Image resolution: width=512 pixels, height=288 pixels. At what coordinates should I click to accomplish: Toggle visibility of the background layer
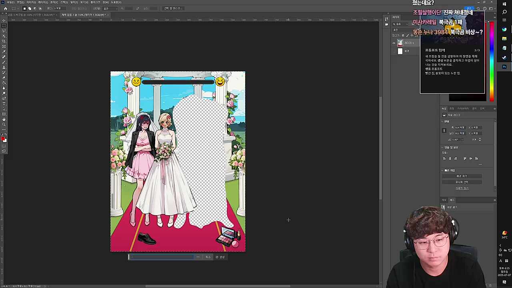click(x=394, y=51)
